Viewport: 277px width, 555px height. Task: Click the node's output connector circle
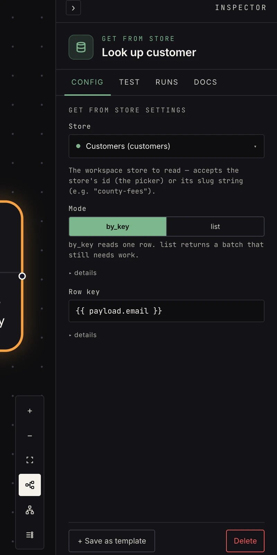22,276
